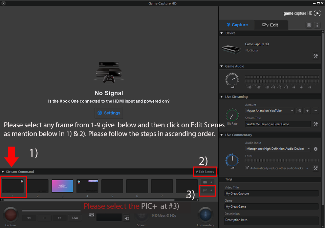This screenshot has height=228, width=325.
Task: Collapse the Device section
Action: [x=221, y=33]
